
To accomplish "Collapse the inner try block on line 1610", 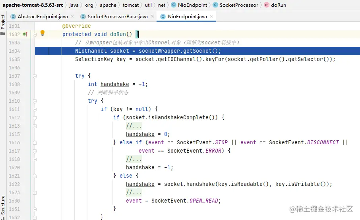I will click(35, 101).
